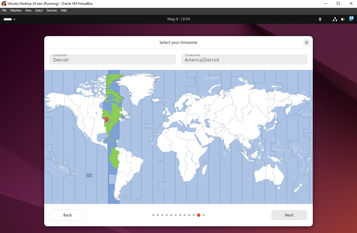Viewport: 357px width, 233px height.
Task: Open the Help menu
Action: [x=63, y=10]
